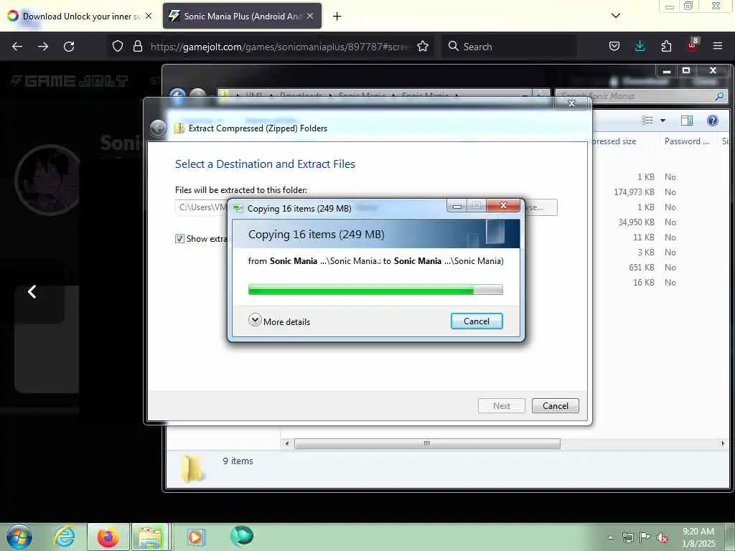
Task: Click Next in the Extract wizard
Action: click(501, 406)
